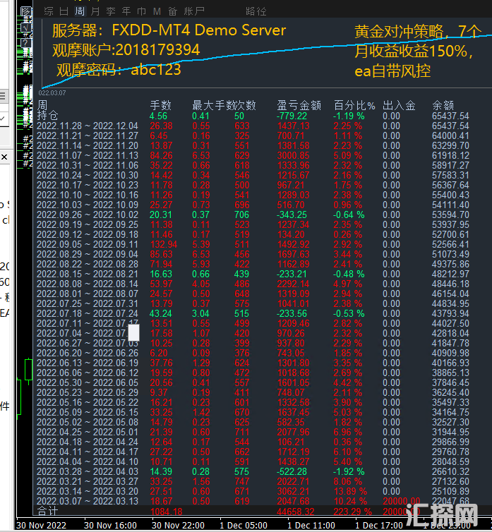The height and width of the screenshot is (532, 492).
Task: Click the 路径 path label
Action: coord(256,11)
